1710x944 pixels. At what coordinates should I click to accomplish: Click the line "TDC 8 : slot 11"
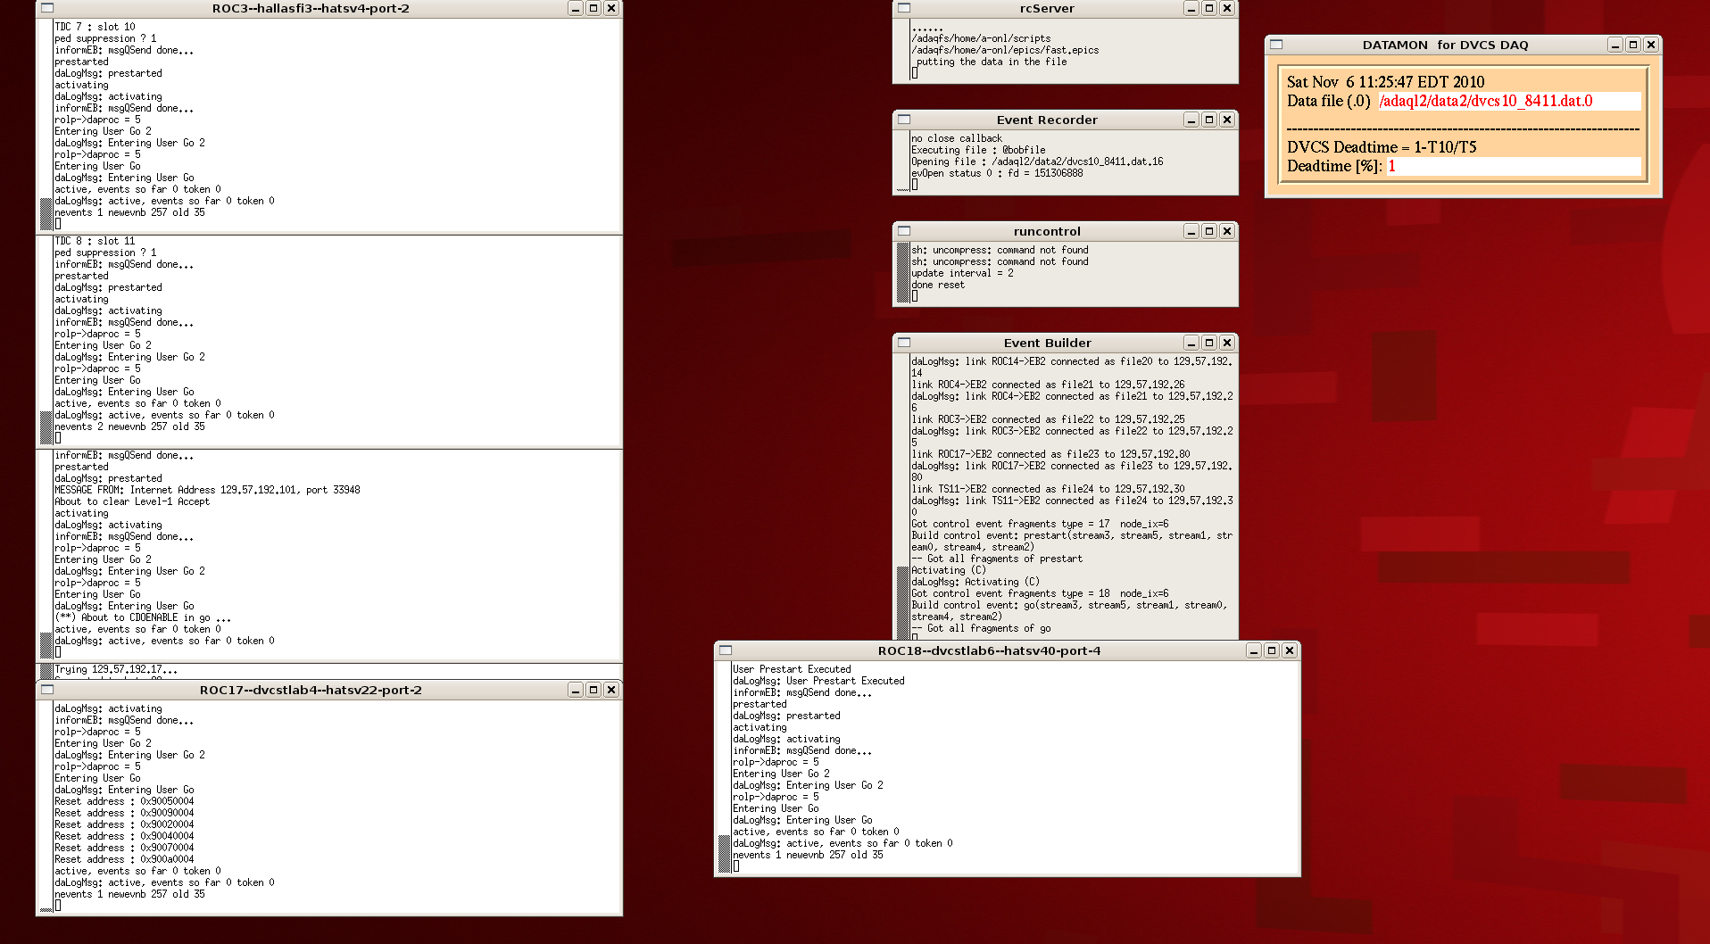click(x=95, y=241)
